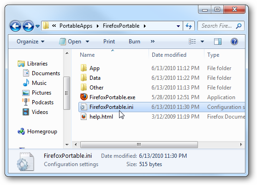257x185 pixels.
Task: Click the search magnifier icon
Action: (x=239, y=26)
